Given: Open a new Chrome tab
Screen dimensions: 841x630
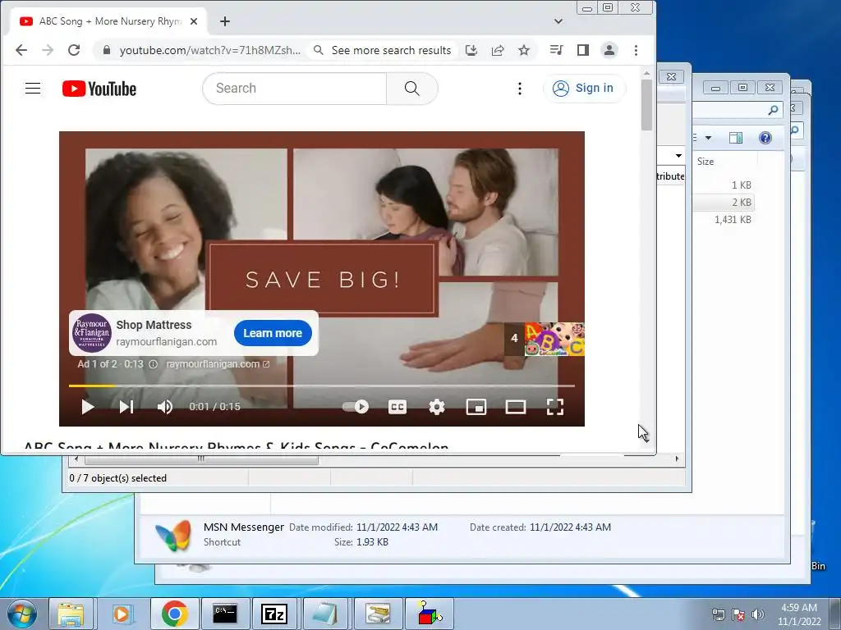Looking at the screenshot, I should [x=225, y=21].
